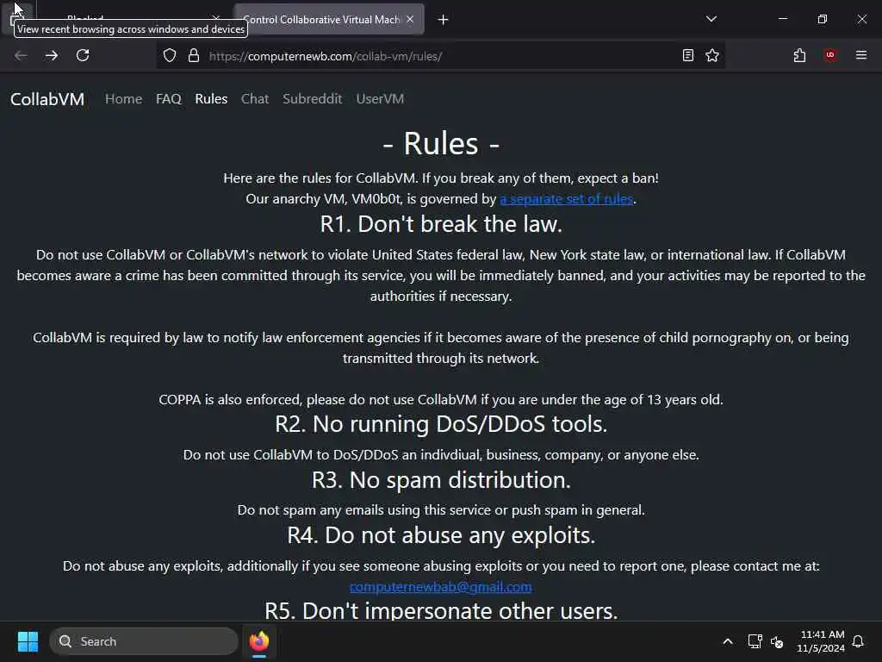882x662 pixels.
Task: Open the tracking protection shield icon
Action: pos(170,56)
